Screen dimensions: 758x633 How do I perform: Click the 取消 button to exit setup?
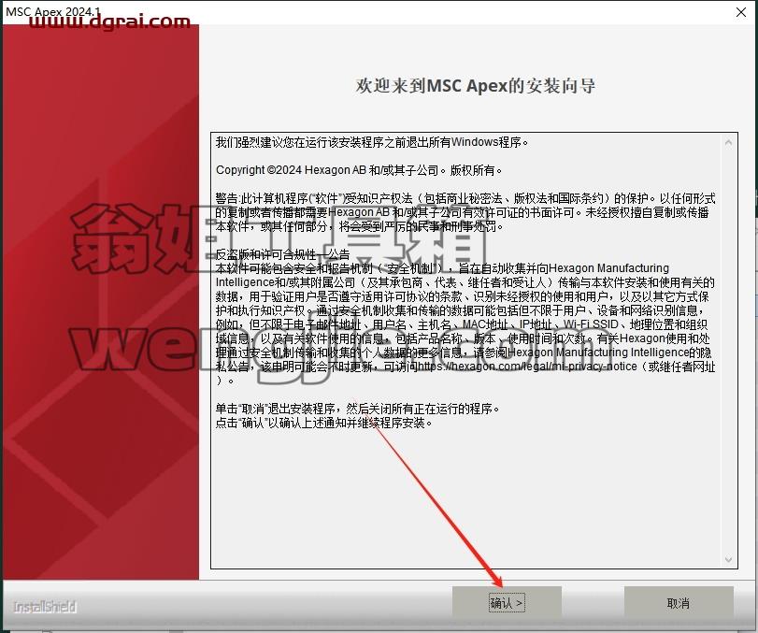(x=679, y=602)
